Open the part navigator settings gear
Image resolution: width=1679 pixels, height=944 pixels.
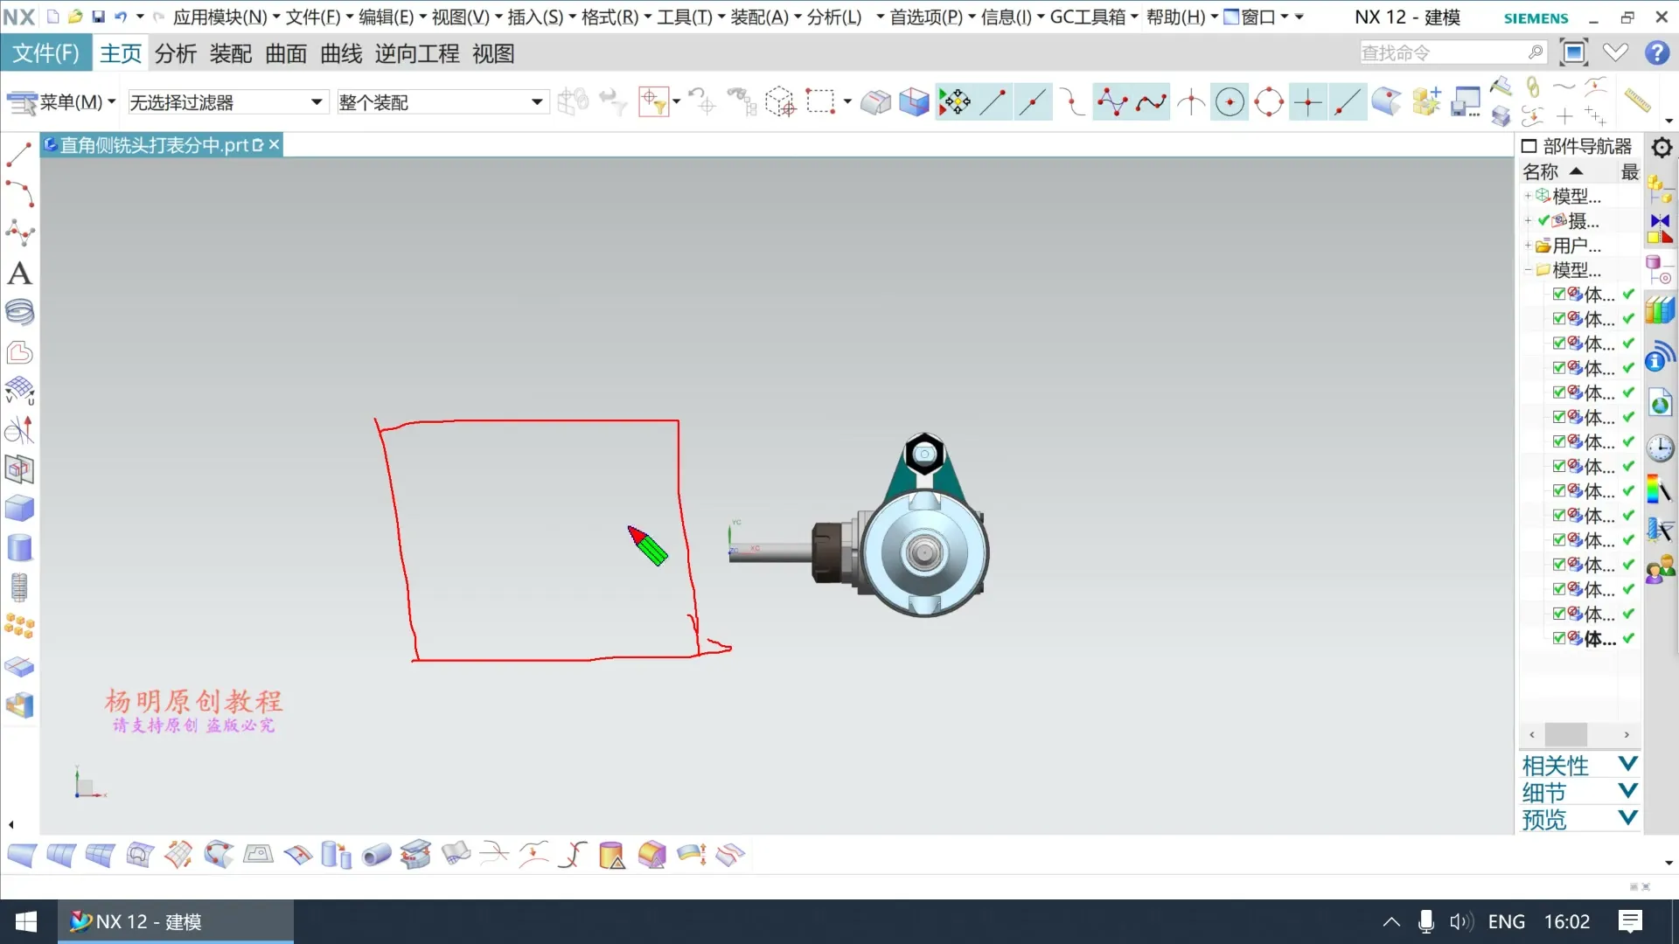1662,147
